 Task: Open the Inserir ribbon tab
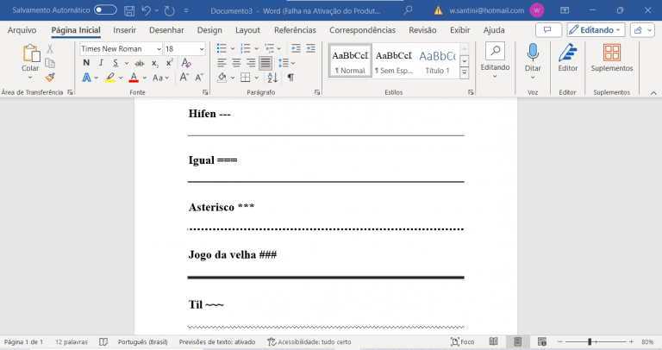(x=124, y=29)
